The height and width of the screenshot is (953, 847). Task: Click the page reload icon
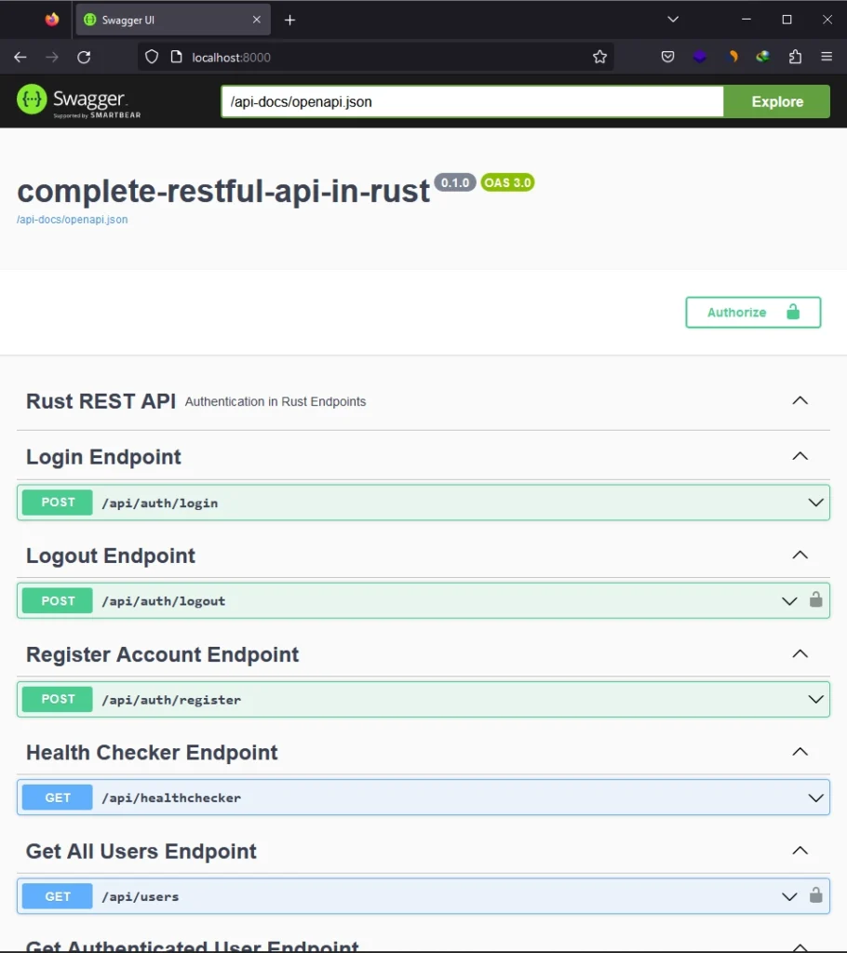[x=84, y=57]
